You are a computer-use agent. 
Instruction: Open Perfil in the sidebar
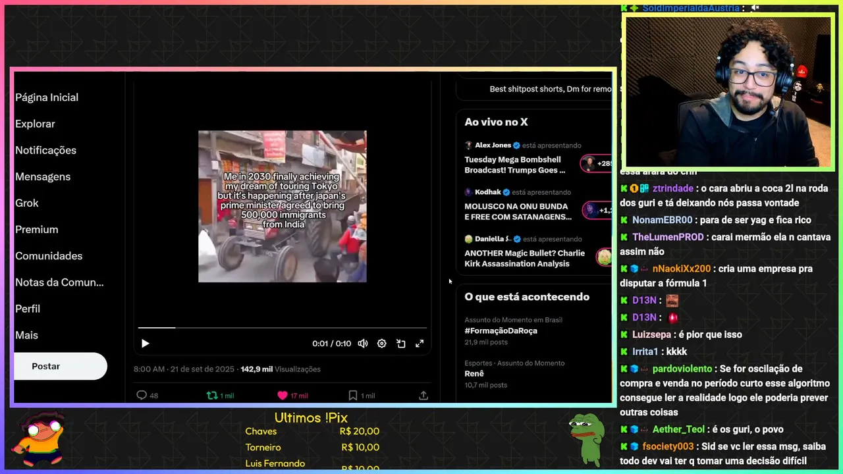click(28, 309)
